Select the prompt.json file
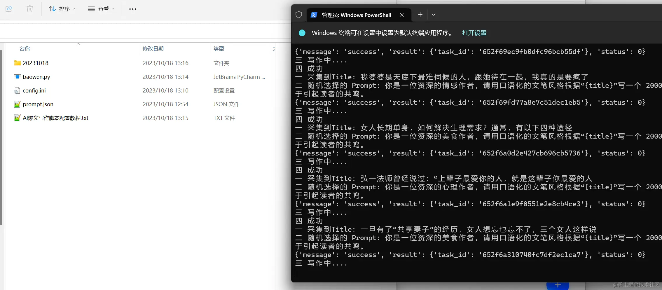The image size is (662, 290). [x=38, y=104]
